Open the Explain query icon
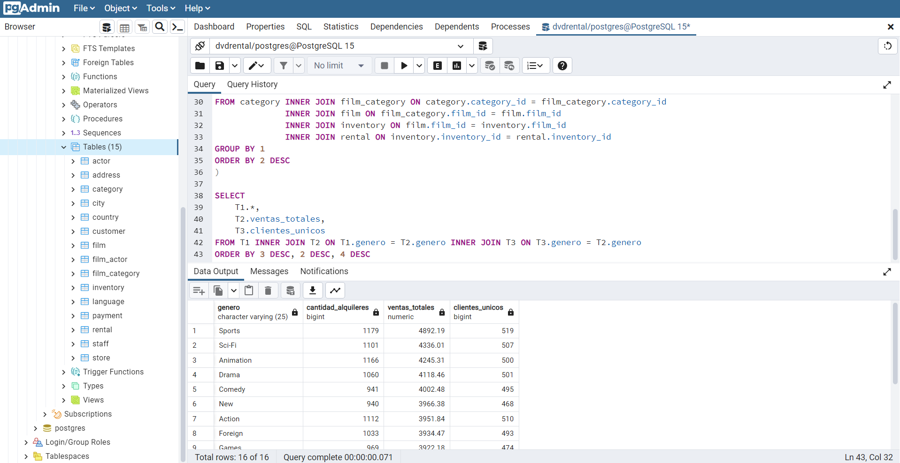The width and height of the screenshot is (900, 463). tap(436, 65)
